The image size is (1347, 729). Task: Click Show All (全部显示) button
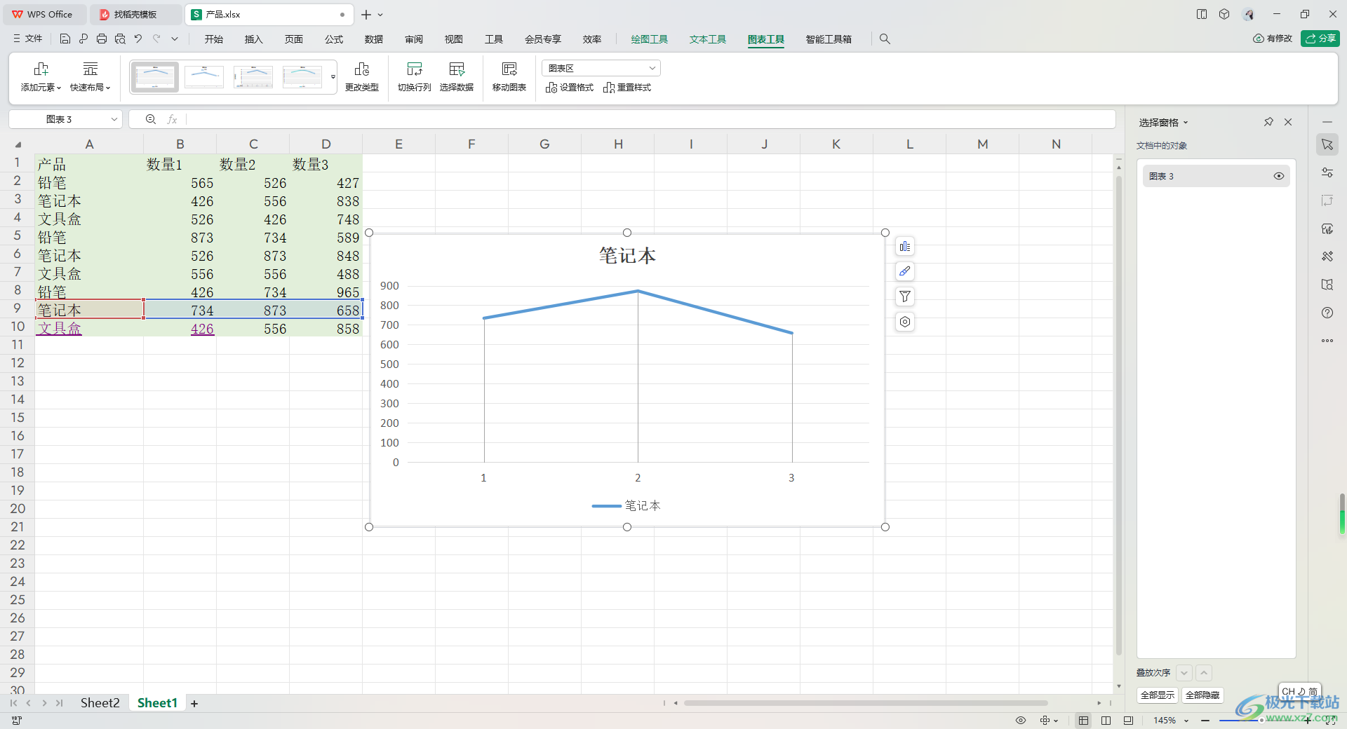point(1158,695)
